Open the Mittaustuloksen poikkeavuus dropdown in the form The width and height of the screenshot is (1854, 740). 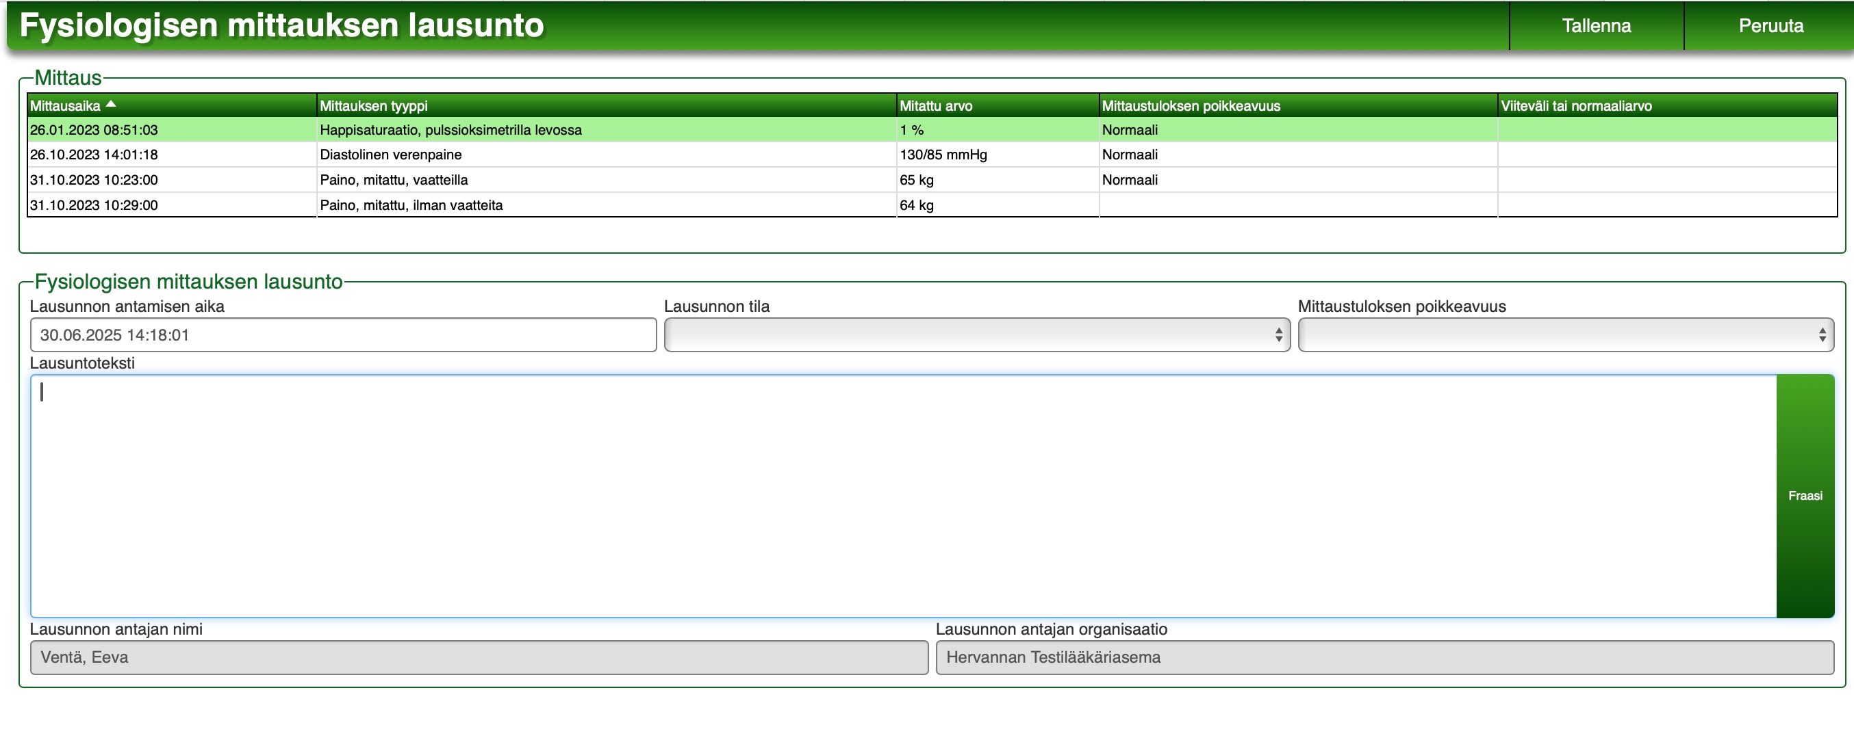(1565, 335)
